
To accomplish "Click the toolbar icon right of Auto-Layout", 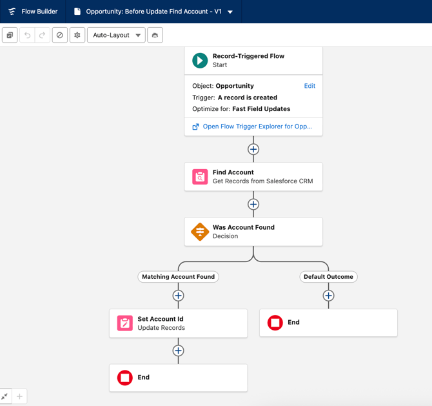I will click(155, 35).
